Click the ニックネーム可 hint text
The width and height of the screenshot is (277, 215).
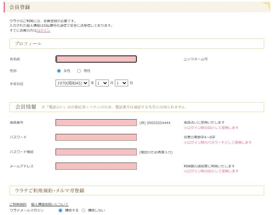195,59
